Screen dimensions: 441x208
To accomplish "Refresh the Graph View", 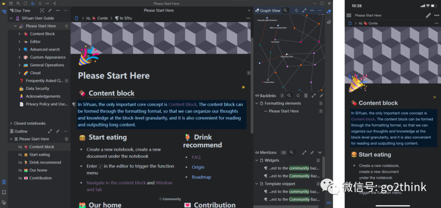I will [296, 11].
